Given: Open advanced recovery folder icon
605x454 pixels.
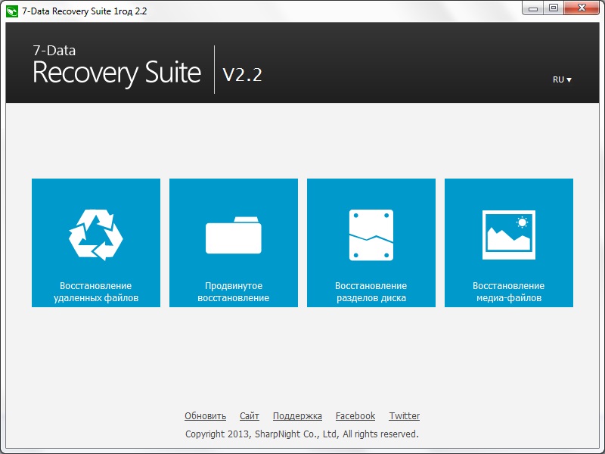Looking at the screenshot, I should pos(234,235).
